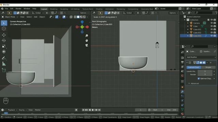Switch to the UV Editing workspace tab
Viewport: 218px width, 122px height.
[75, 9]
